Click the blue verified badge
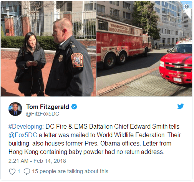 coord(74,107)
